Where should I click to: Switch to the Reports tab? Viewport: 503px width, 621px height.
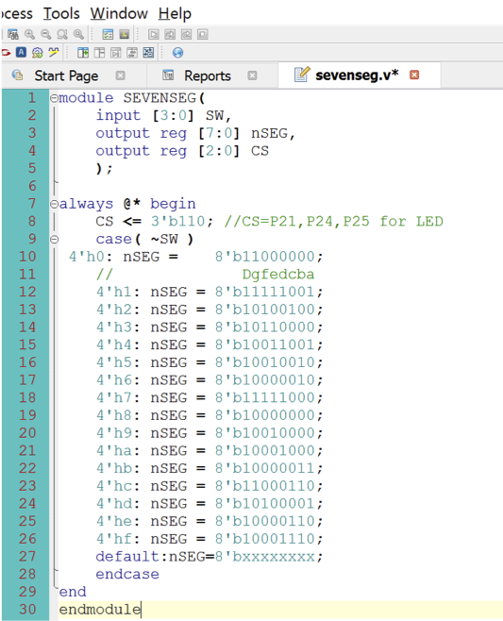207,76
